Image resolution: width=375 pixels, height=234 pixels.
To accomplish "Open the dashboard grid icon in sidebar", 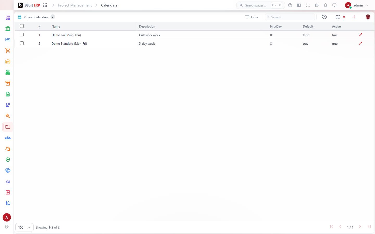I will click(8, 18).
